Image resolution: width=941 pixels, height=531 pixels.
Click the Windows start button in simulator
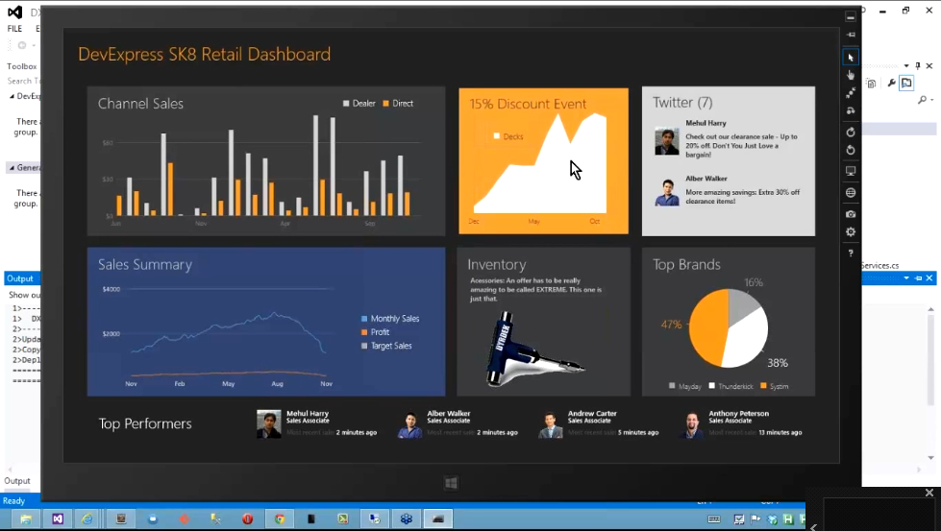click(x=452, y=483)
